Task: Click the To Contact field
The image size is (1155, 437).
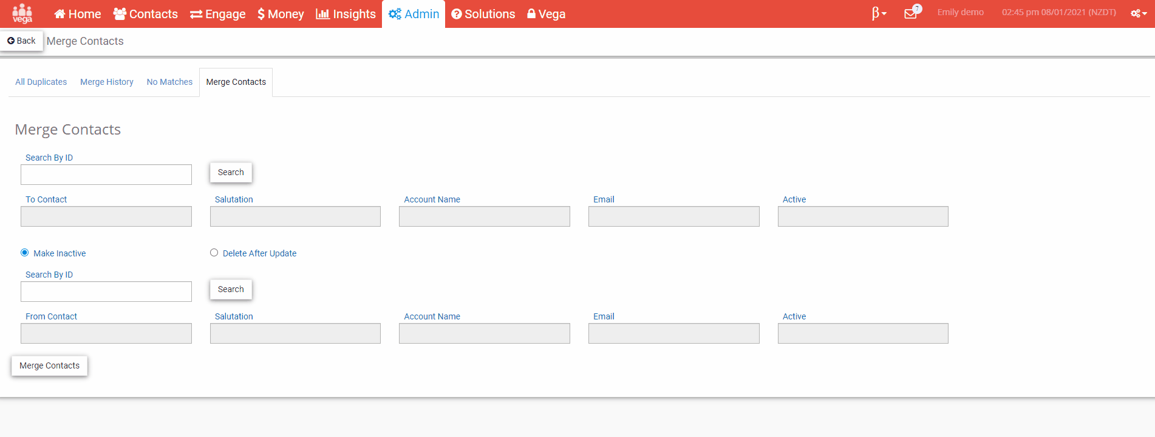Action: [106, 216]
